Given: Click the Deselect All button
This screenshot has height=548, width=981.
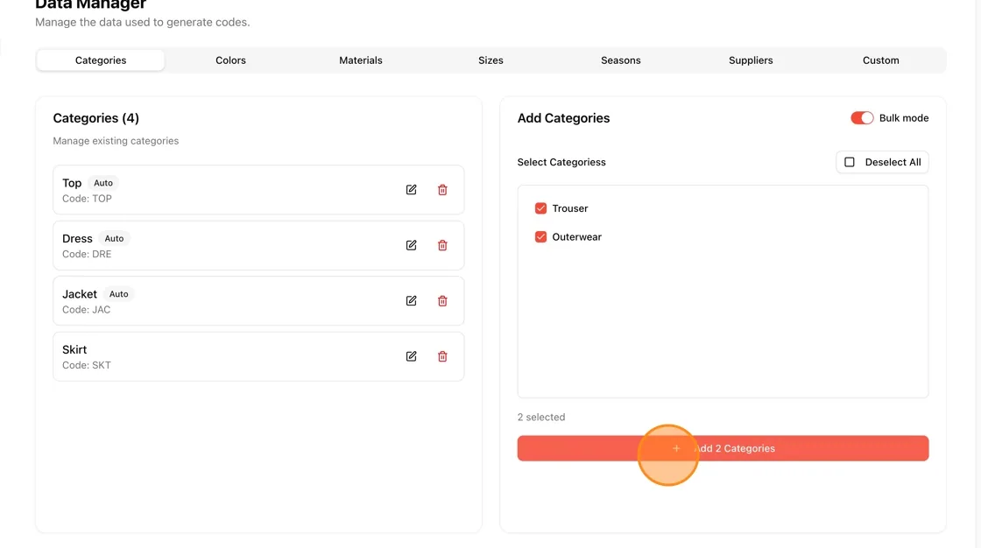Looking at the screenshot, I should [882, 162].
